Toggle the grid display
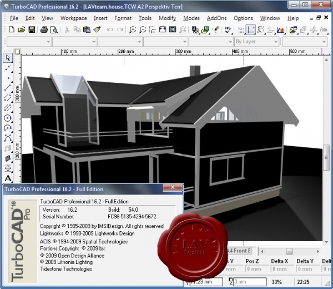The image size is (333, 289). point(241,30)
